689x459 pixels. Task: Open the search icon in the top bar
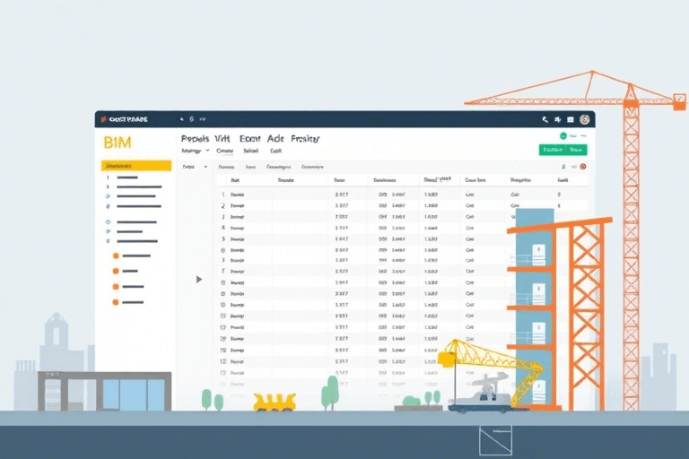[x=545, y=119]
